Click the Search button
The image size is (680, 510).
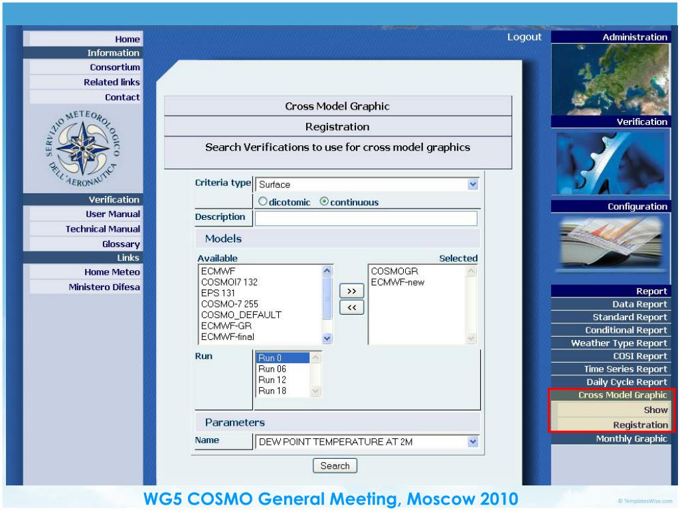pos(335,466)
